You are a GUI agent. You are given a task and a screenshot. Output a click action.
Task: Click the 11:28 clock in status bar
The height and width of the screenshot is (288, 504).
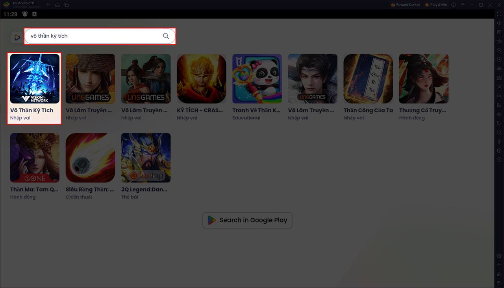coord(10,14)
